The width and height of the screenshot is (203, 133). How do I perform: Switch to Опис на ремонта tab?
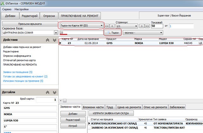tap(155, 107)
